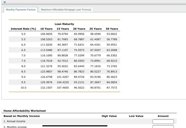The image size is (186, 128).
Task: Select the factor value 132.1507
Action: pos(47,88)
